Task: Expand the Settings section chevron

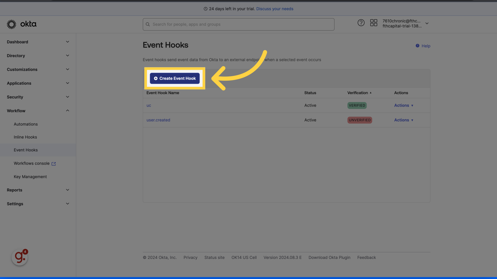Action: [x=68, y=204]
